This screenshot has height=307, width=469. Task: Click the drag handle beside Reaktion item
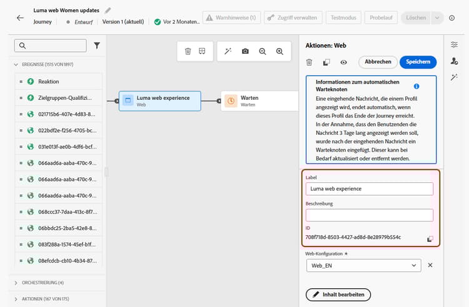21,82
